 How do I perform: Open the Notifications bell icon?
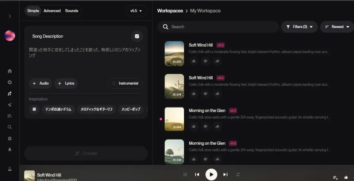(x=10, y=150)
